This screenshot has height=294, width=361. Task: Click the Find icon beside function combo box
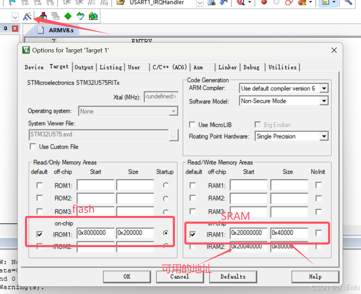211,2
